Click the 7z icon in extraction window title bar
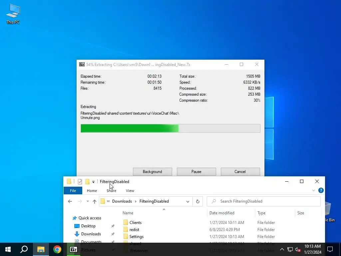The height and width of the screenshot is (256, 341). point(82,64)
